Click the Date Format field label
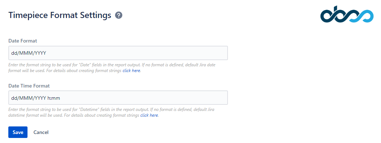This screenshot has height=143, width=381. [22, 41]
